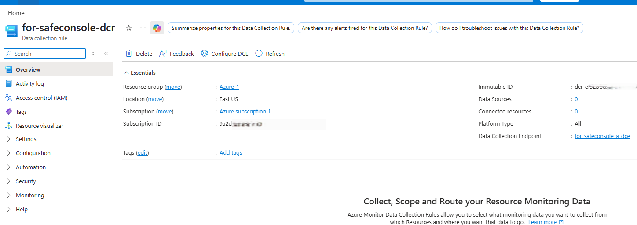
Task: Expand the Security section
Action: [9, 181]
